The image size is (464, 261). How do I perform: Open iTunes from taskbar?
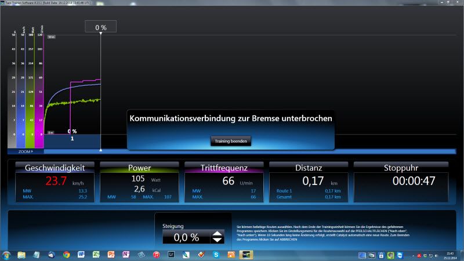click(156, 255)
